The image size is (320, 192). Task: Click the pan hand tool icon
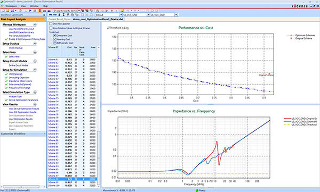point(68,15)
